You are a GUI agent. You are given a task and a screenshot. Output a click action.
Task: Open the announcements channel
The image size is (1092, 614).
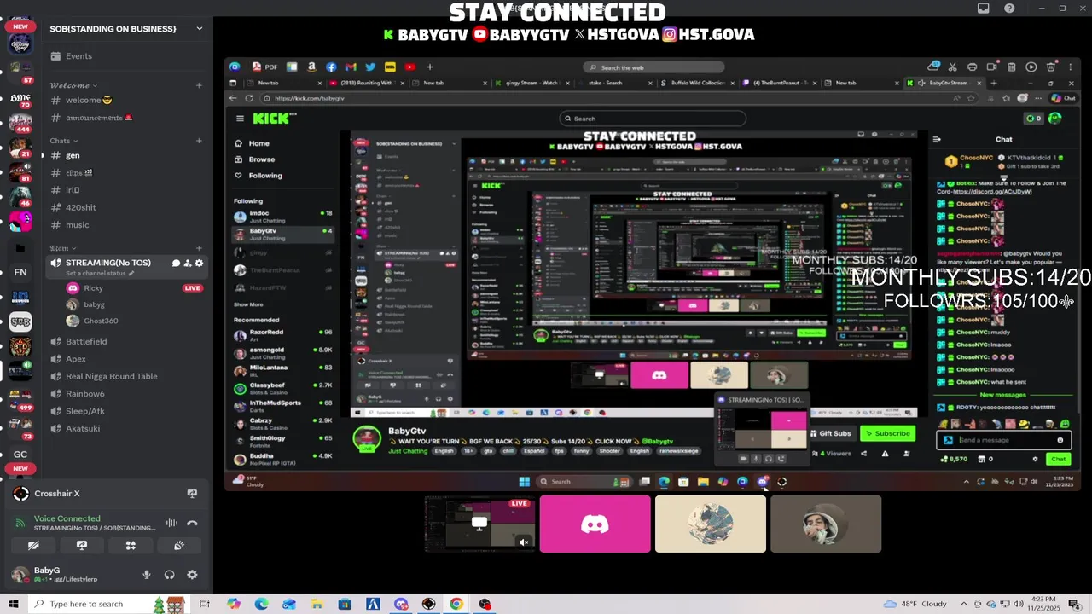click(127, 118)
